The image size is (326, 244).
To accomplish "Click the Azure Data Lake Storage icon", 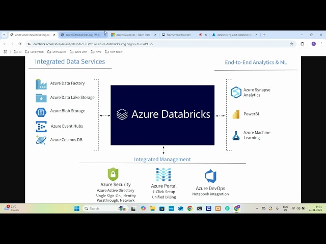I will pos(41,98).
